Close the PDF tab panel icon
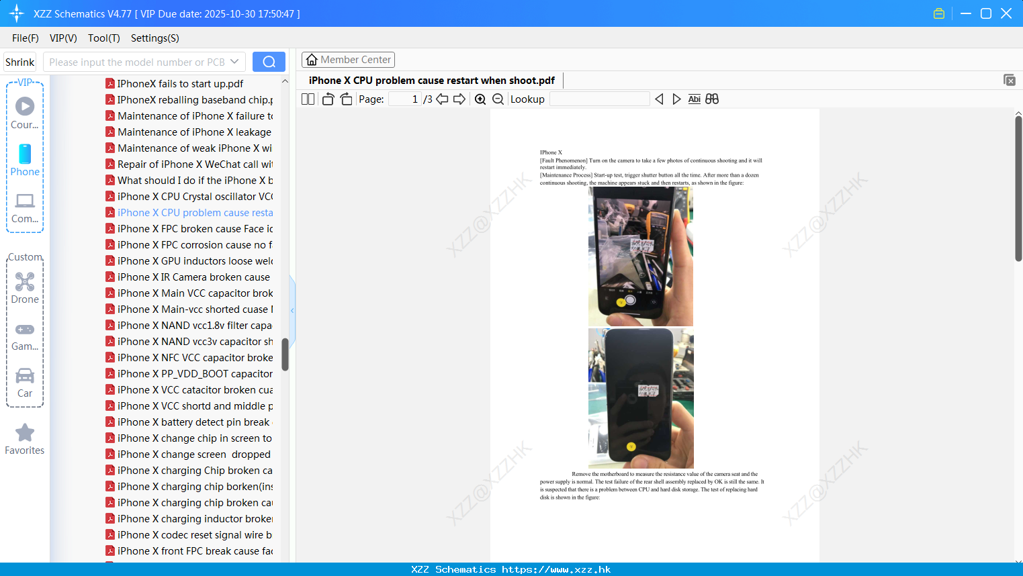This screenshot has height=576, width=1023. 1009,80
